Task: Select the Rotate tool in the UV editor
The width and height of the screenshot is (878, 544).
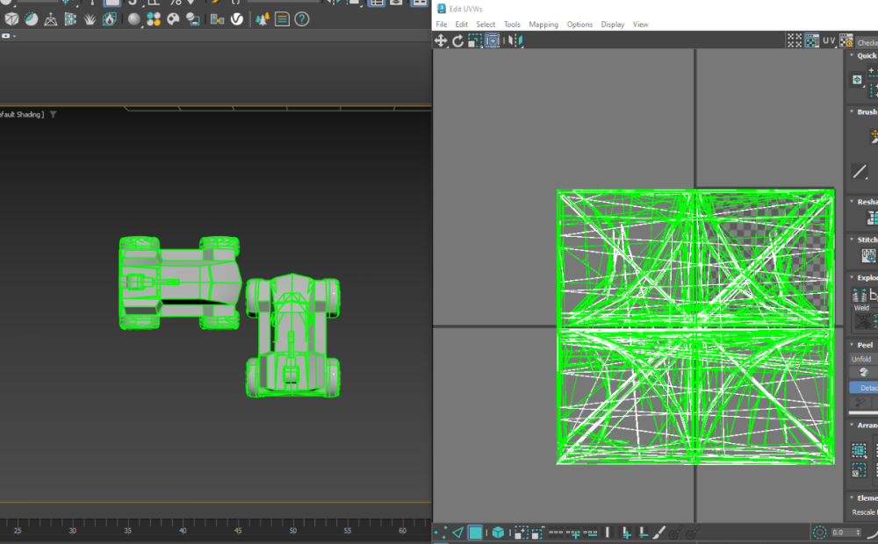Action: click(x=457, y=40)
